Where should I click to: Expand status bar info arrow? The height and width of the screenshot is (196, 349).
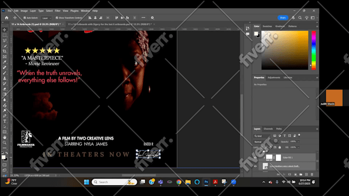[x=56, y=176]
